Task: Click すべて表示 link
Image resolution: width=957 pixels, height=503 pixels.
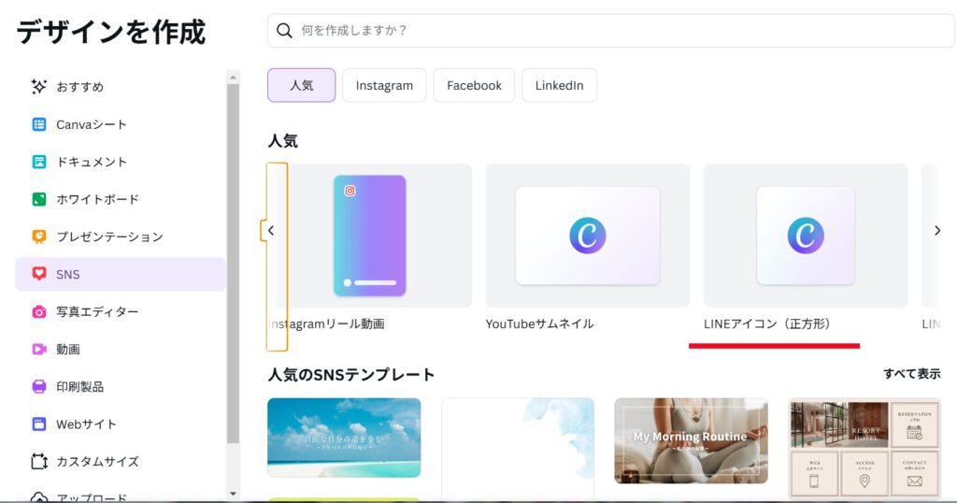Action: [912, 374]
